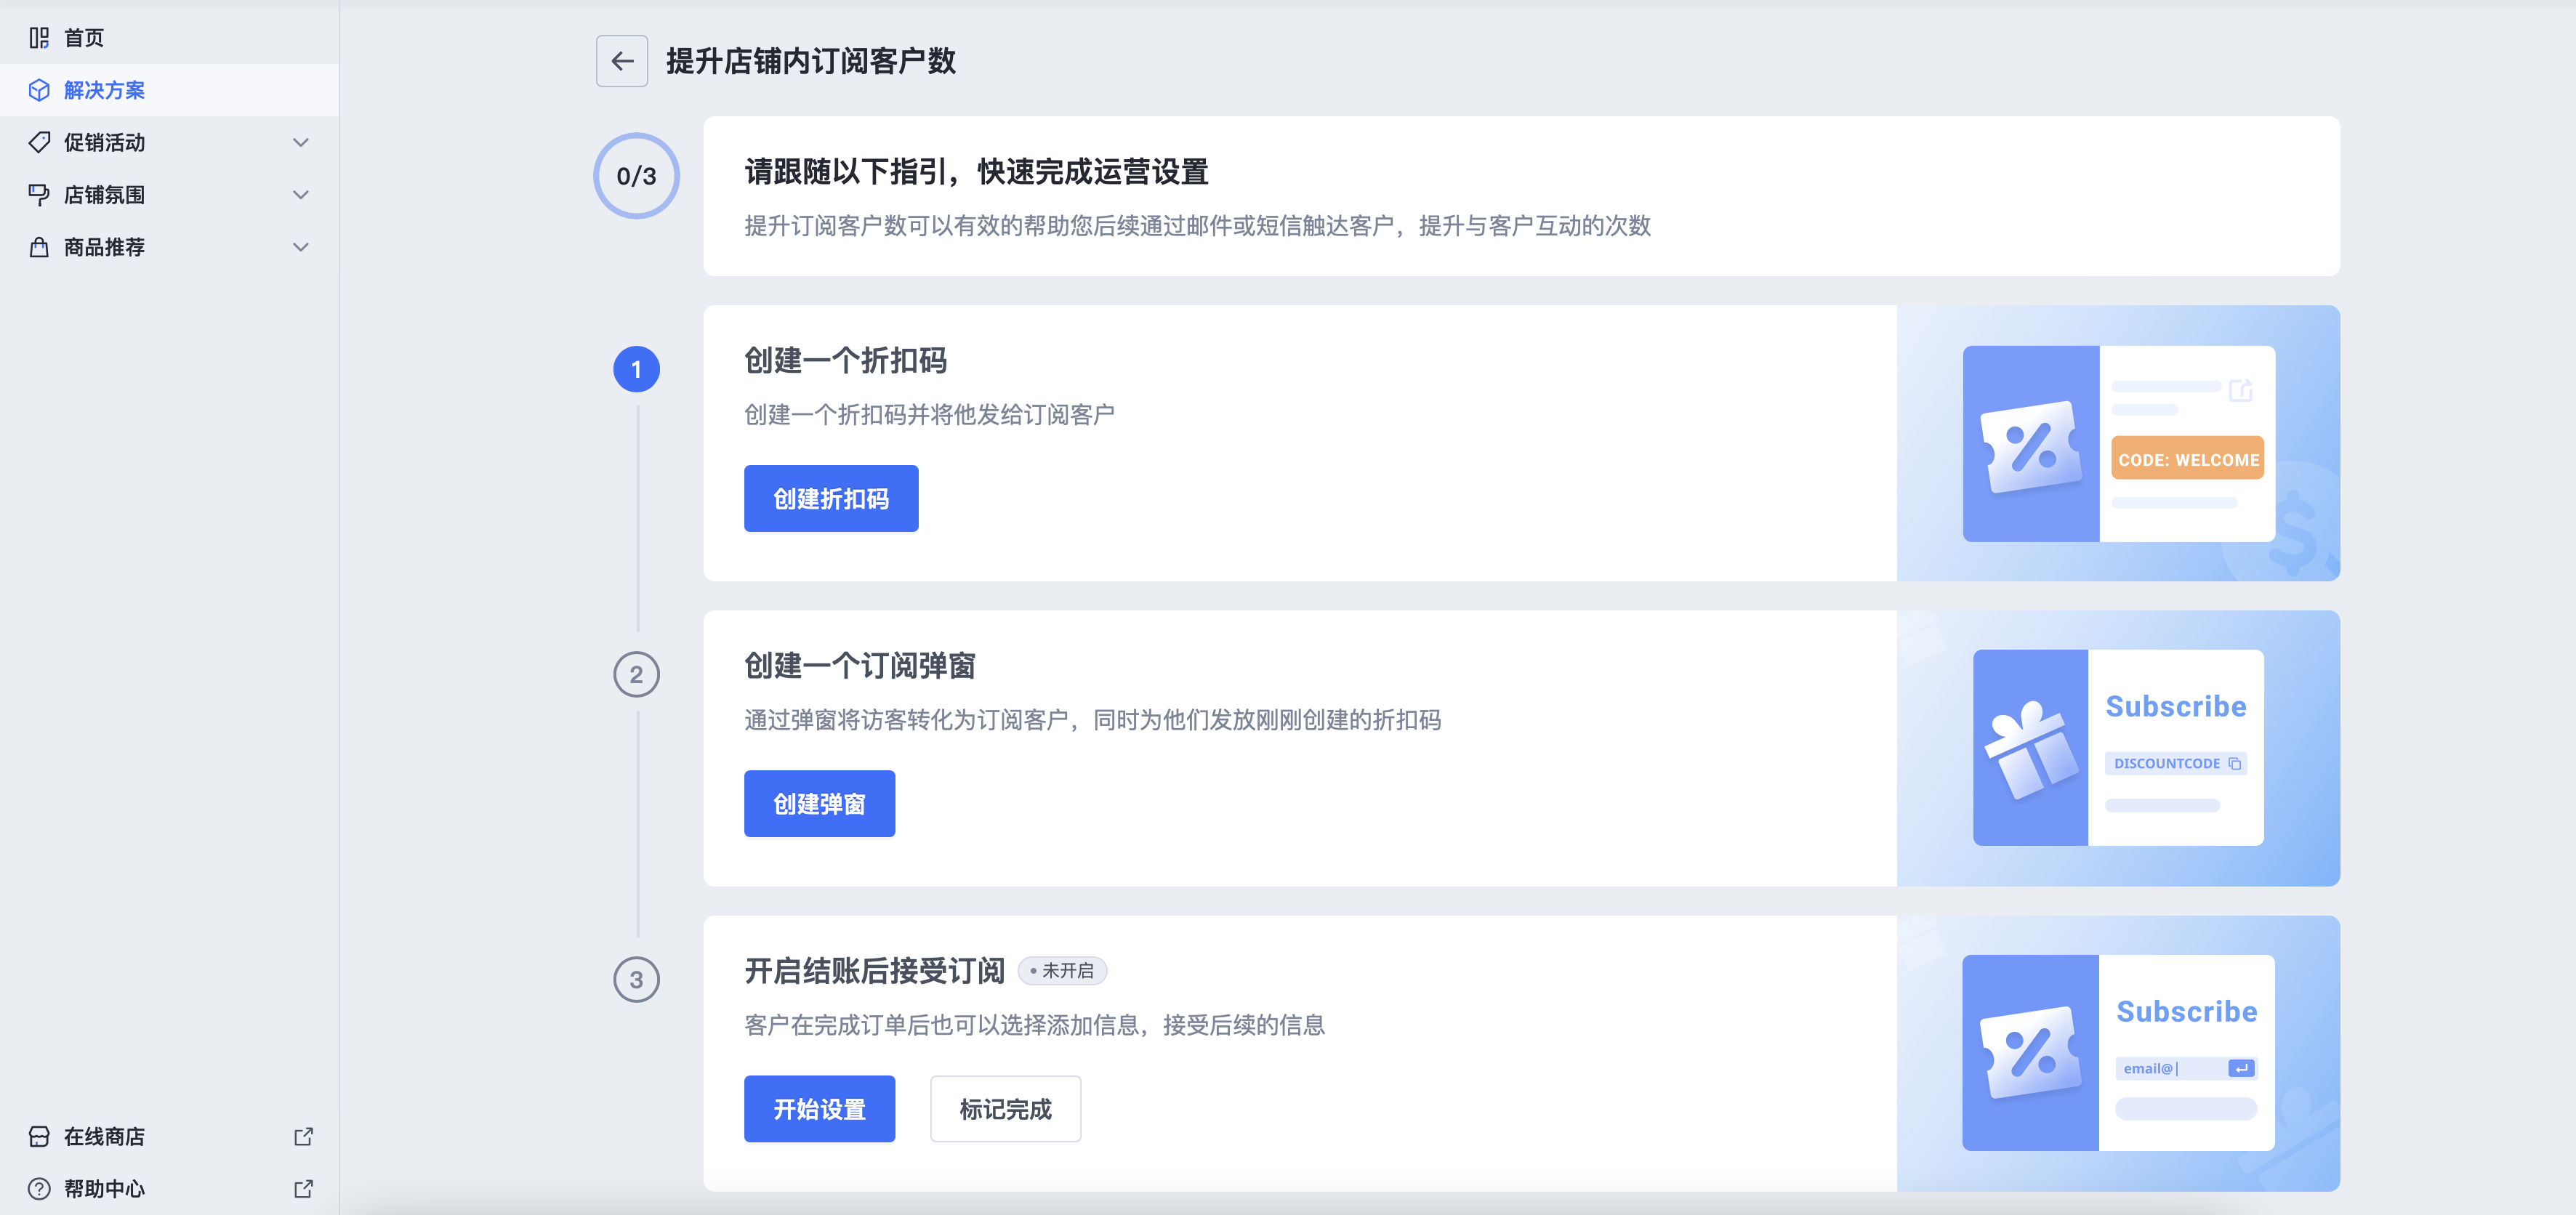Image resolution: width=2576 pixels, height=1215 pixels.
Task: Mark step three with 标记完成
Action: coord(1005,1108)
